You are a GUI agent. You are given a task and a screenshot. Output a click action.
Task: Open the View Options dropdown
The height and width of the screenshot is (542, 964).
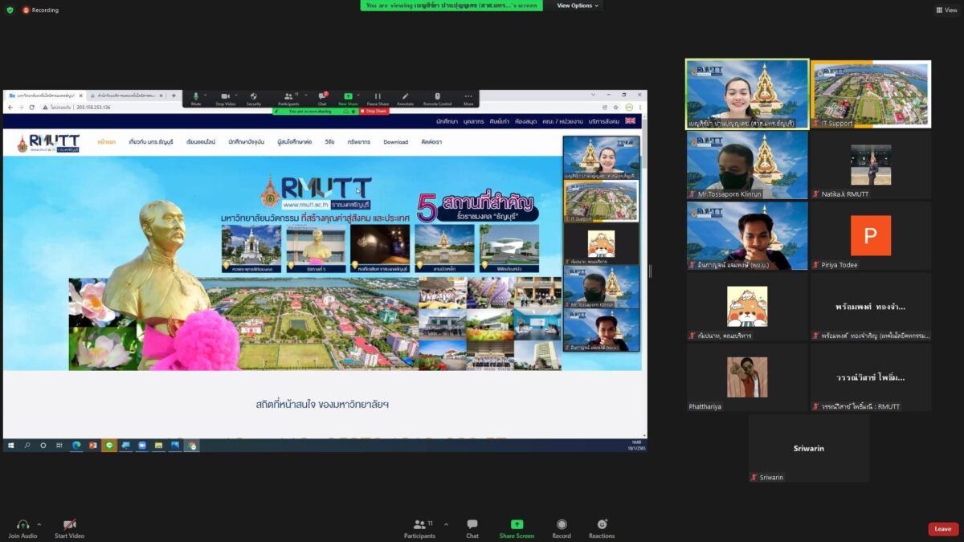(578, 6)
